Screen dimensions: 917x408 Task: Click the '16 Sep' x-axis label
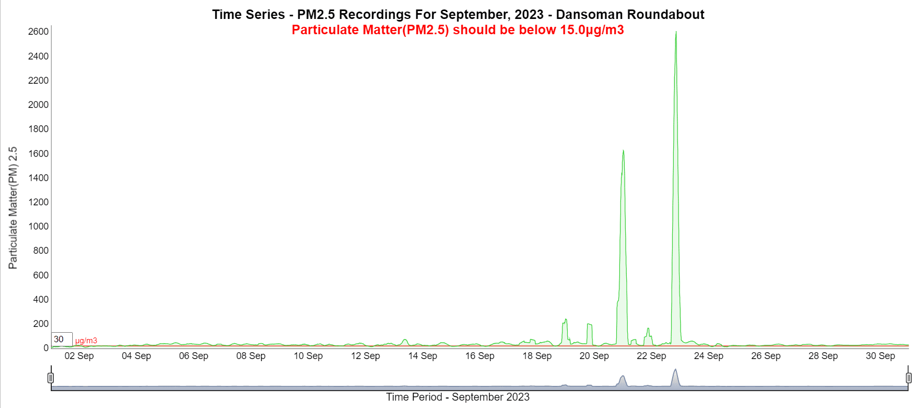coord(480,356)
